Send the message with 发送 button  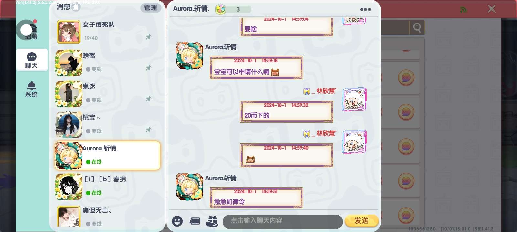362,221
